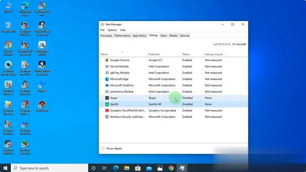The width and height of the screenshot is (306, 172).
Task: Click the igfxTray Module row icon
Action: click(x=107, y=73)
